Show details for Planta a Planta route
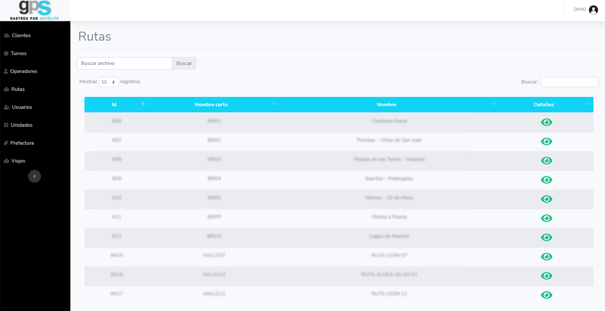This screenshot has width=605, height=311. tap(546, 218)
